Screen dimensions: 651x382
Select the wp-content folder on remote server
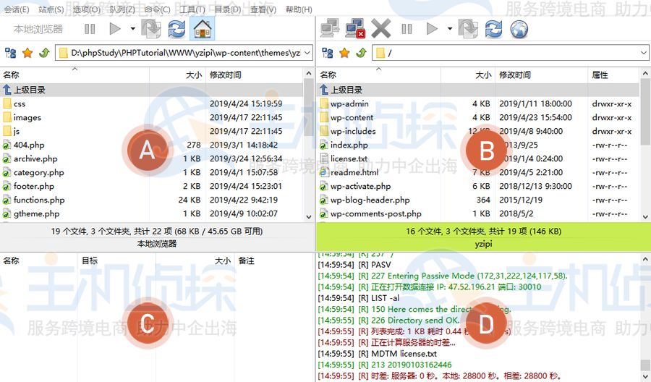click(352, 117)
